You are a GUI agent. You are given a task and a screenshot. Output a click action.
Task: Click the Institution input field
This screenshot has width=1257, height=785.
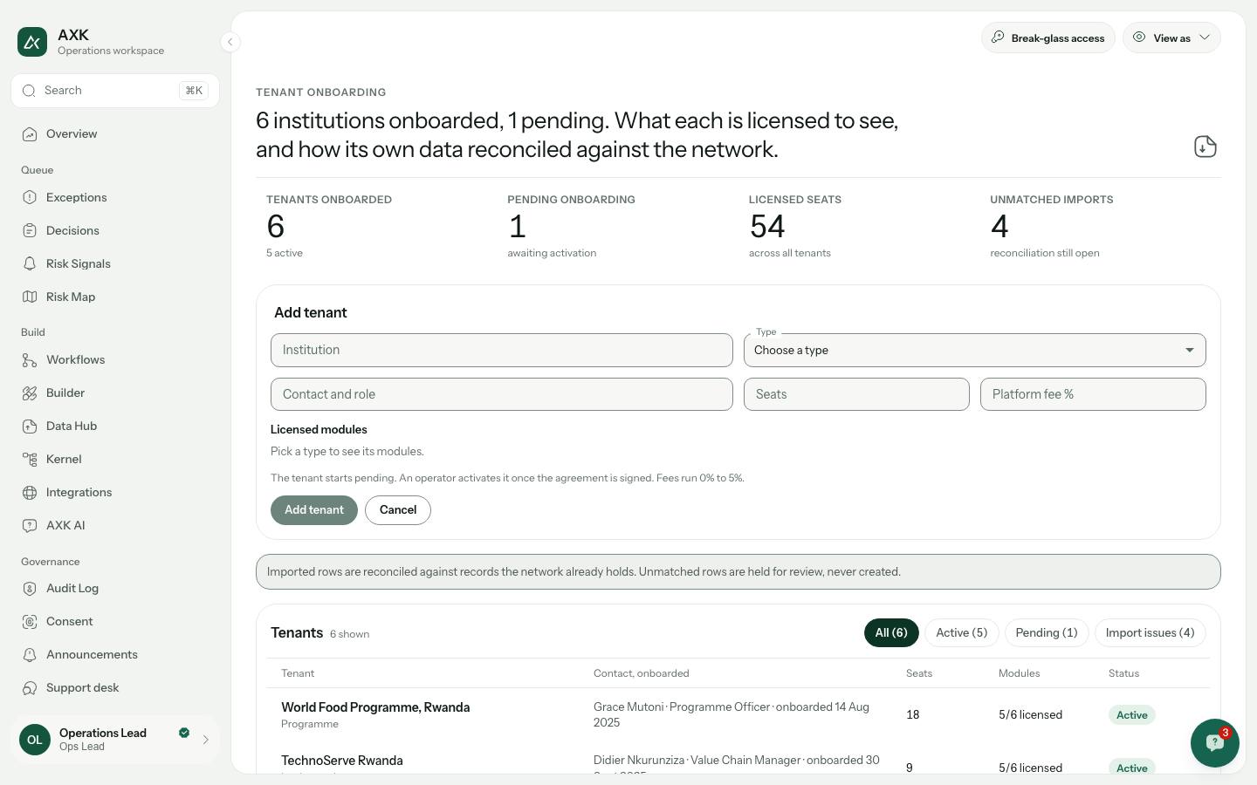tap(502, 350)
